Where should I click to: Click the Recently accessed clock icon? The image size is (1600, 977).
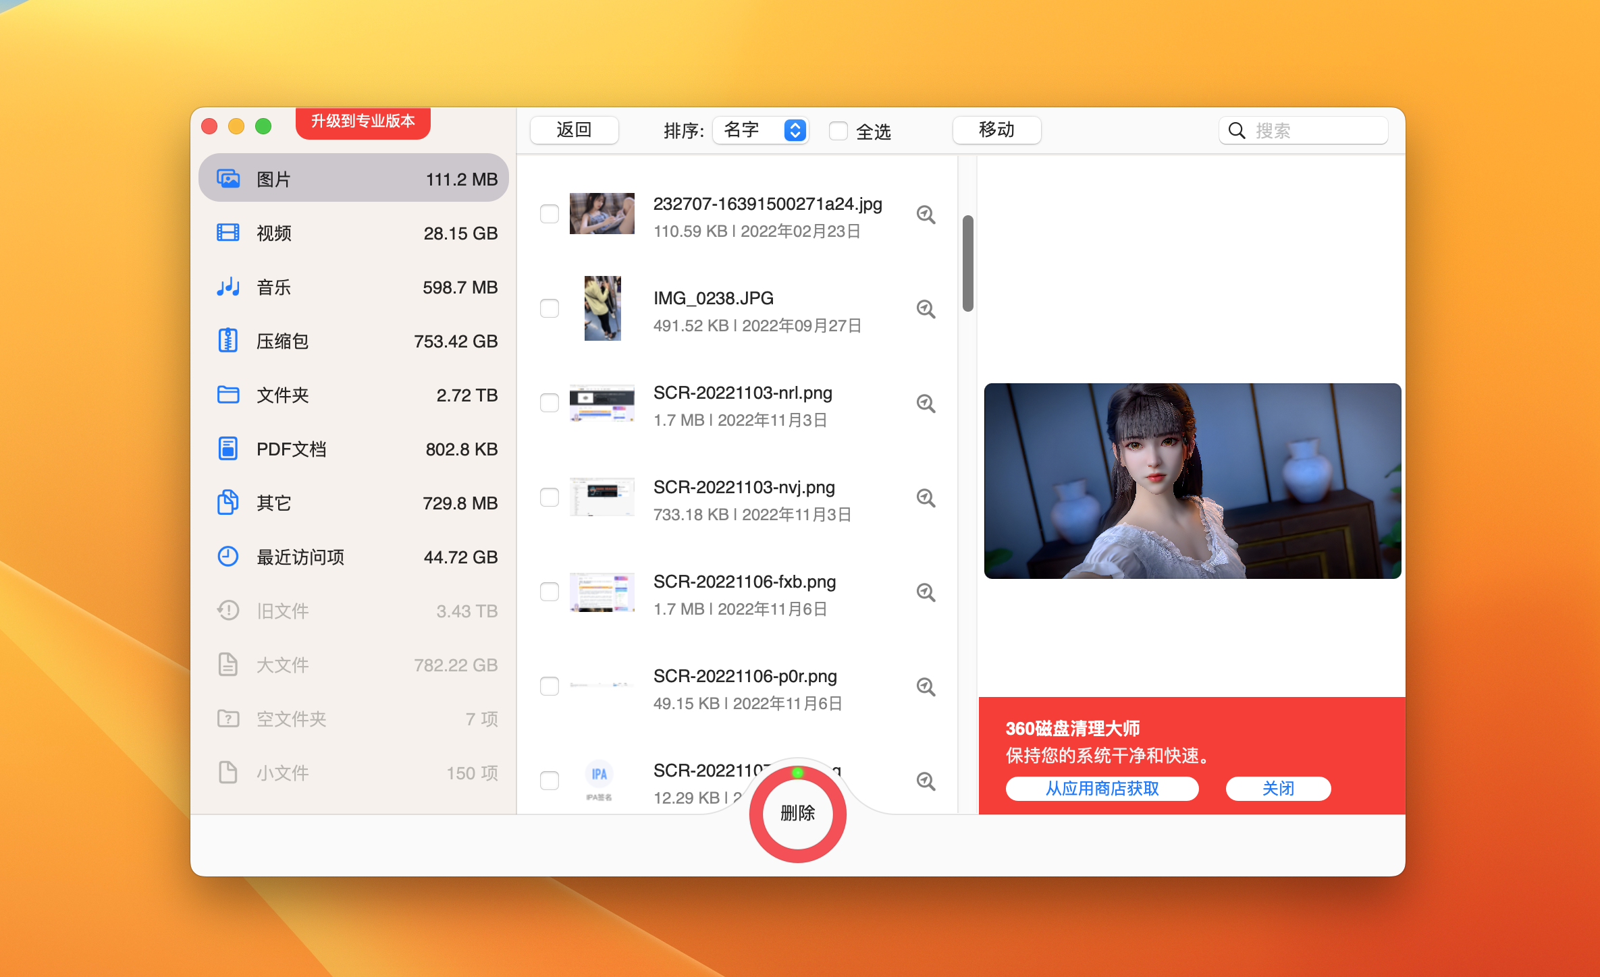point(228,557)
